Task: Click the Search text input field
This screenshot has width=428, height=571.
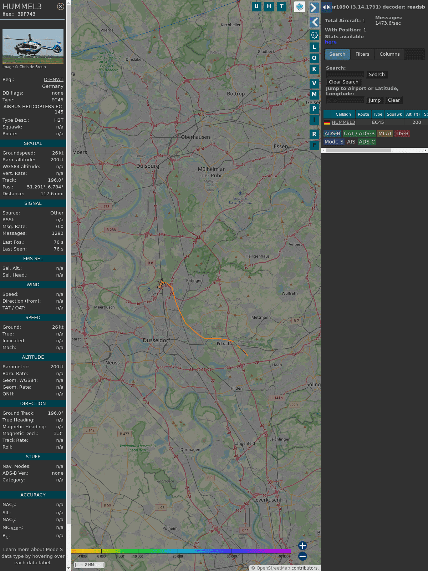Action: pyautogui.click(x=345, y=75)
